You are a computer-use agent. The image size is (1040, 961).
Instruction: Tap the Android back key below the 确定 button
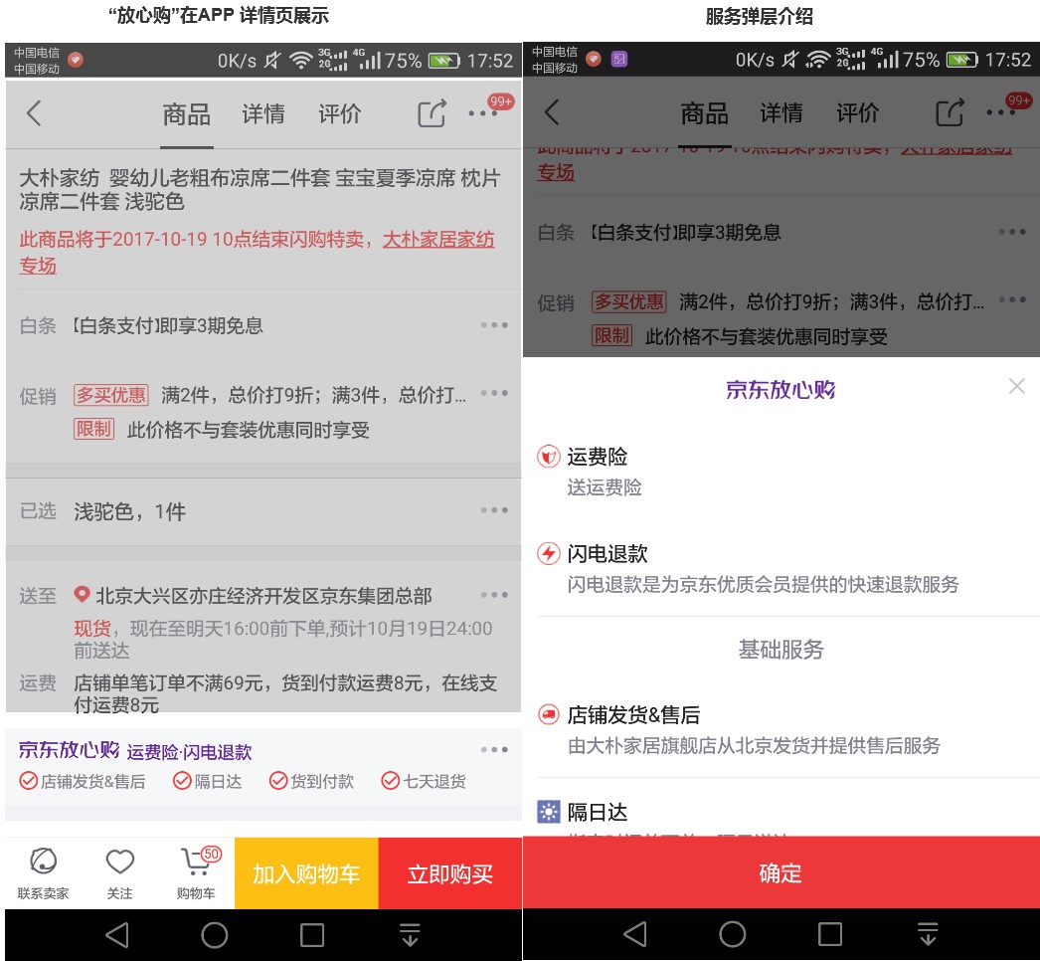coord(635,934)
